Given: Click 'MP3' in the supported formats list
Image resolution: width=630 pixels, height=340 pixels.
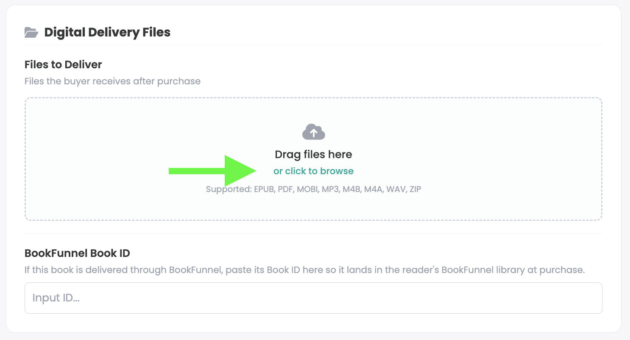Looking at the screenshot, I should tap(331, 189).
